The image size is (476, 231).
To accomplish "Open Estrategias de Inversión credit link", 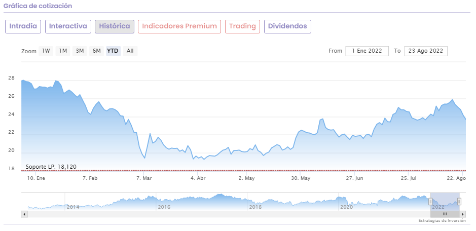I will point(442,221).
